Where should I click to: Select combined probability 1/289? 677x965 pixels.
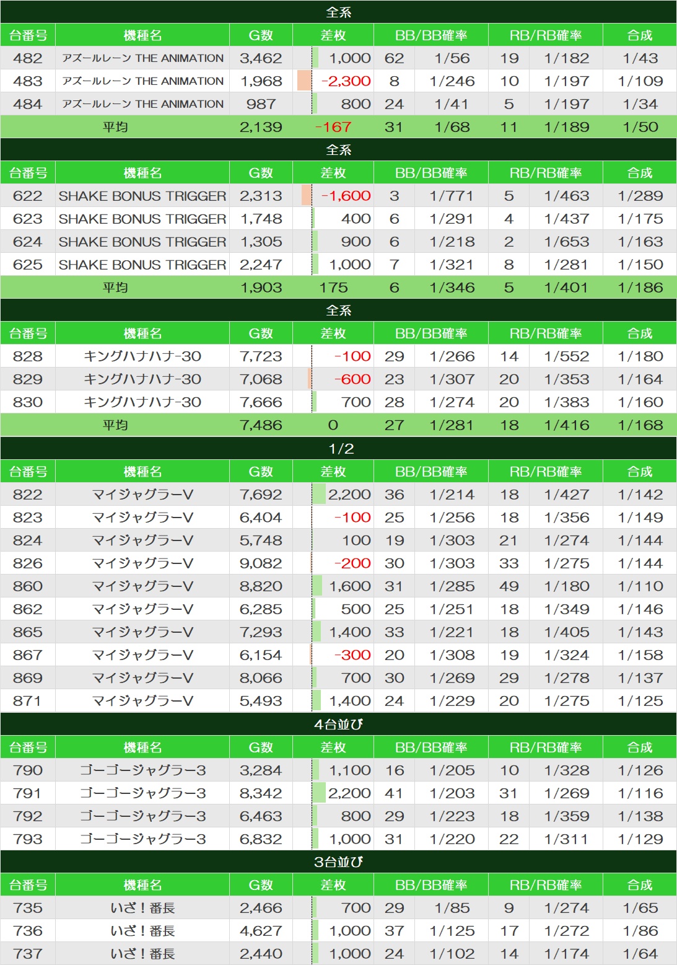[640, 196]
